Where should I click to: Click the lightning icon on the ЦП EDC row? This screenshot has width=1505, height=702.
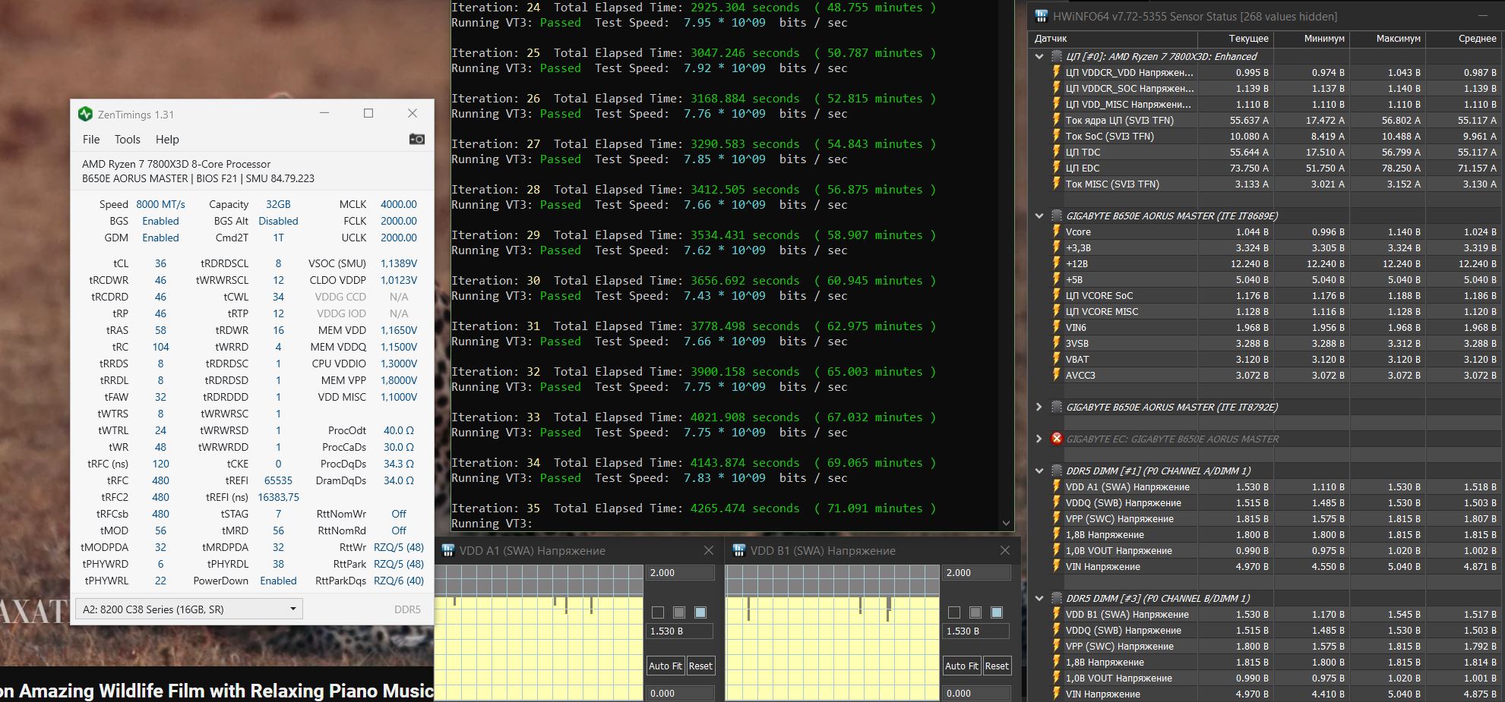1056,168
